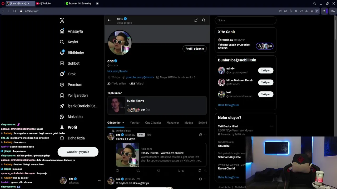Viewport: 337px width, 189px height.
Task: Switch to the Makaleler profile tab
Action: click(173, 123)
